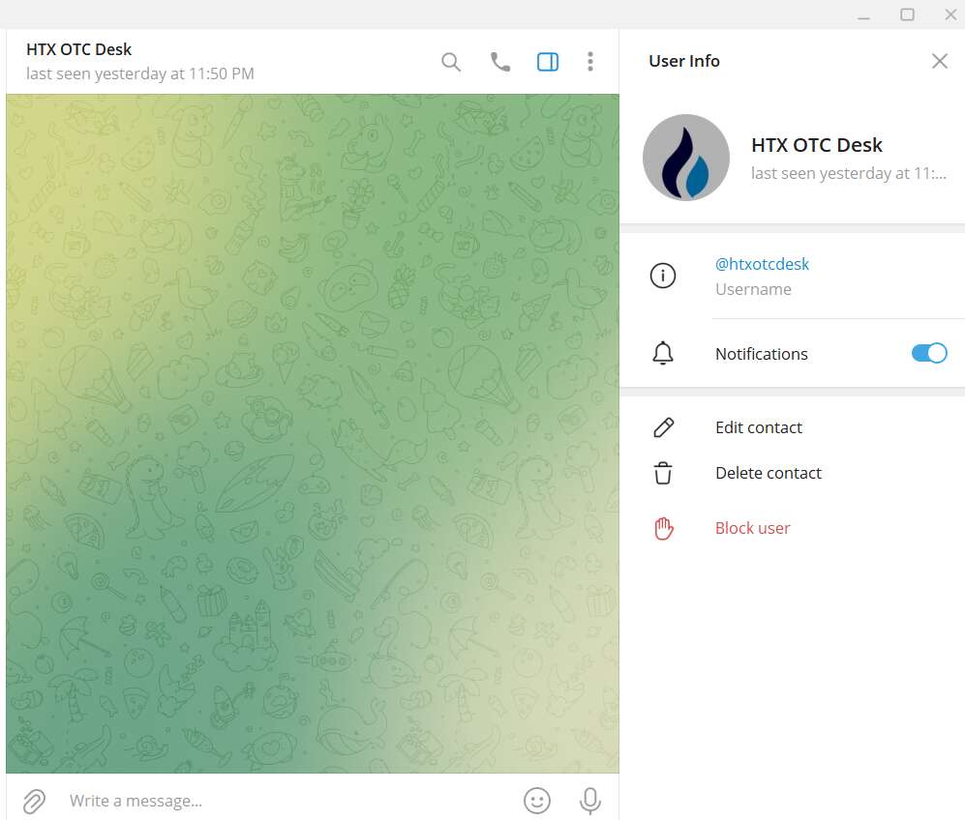Click the Notifications label

(762, 354)
